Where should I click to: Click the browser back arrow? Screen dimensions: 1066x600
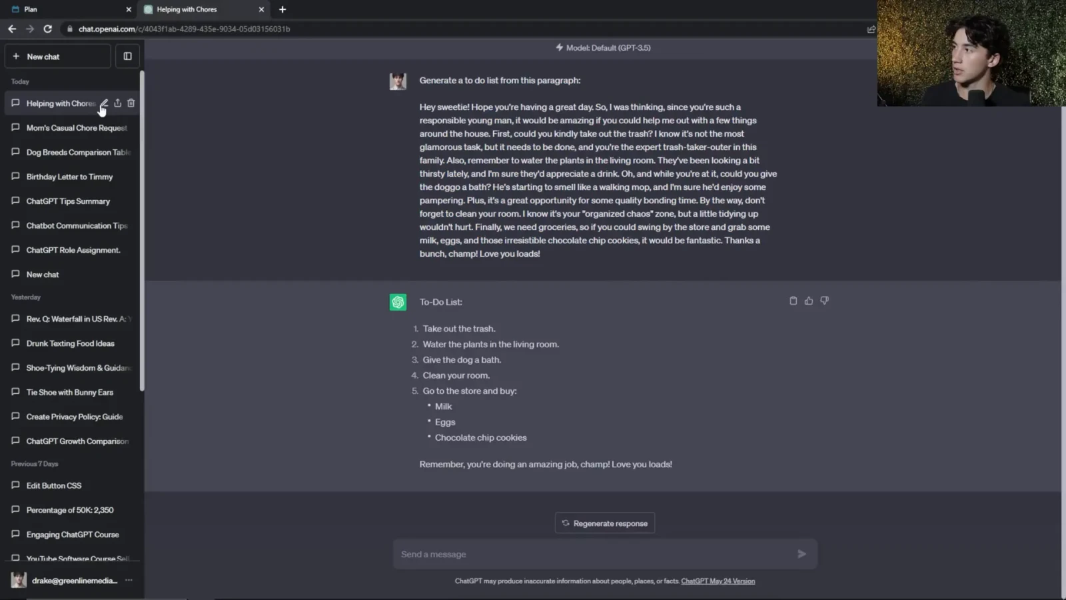[x=12, y=29]
